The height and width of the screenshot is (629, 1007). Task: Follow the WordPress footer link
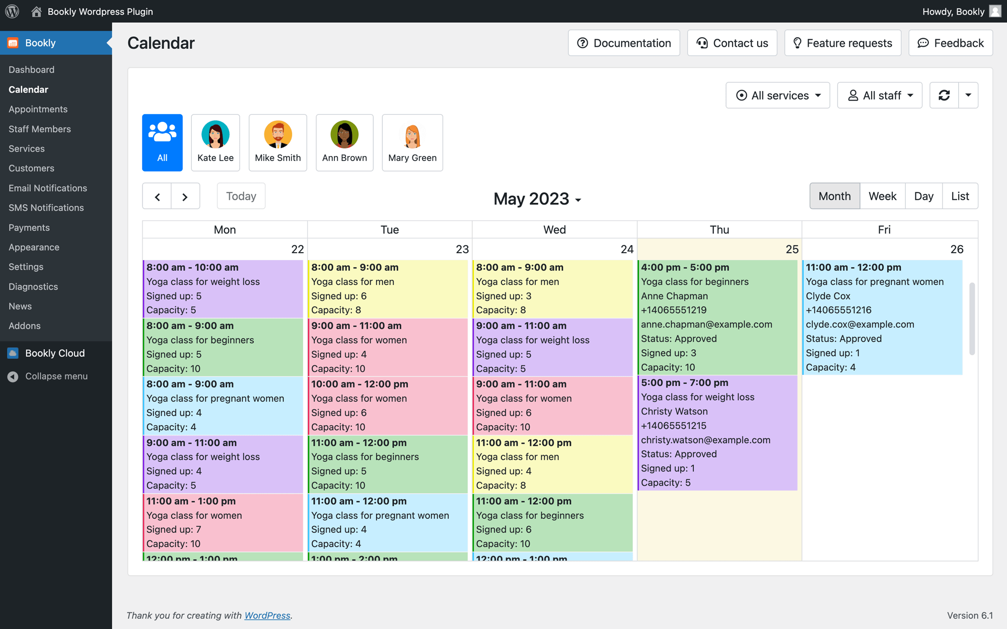pos(267,615)
